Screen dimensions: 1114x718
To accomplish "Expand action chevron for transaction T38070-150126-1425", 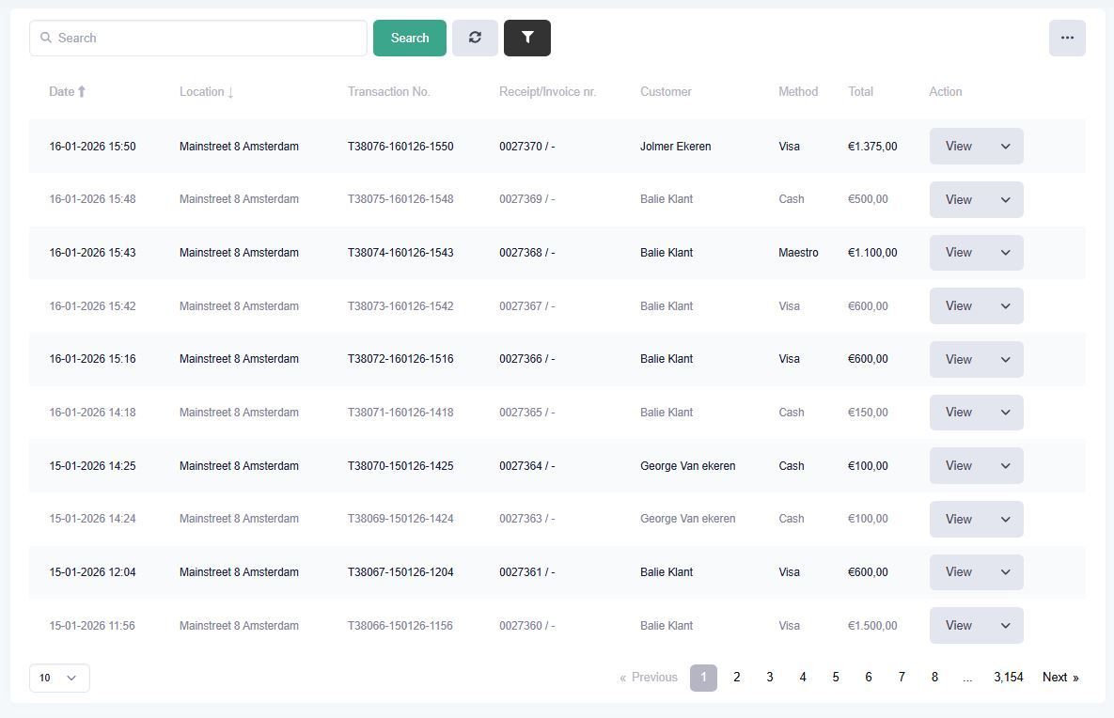I will (1005, 466).
